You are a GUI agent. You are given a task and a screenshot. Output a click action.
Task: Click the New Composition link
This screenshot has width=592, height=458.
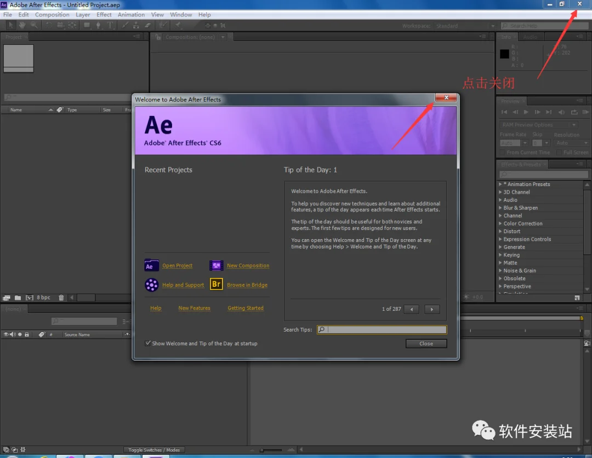(248, 265)
